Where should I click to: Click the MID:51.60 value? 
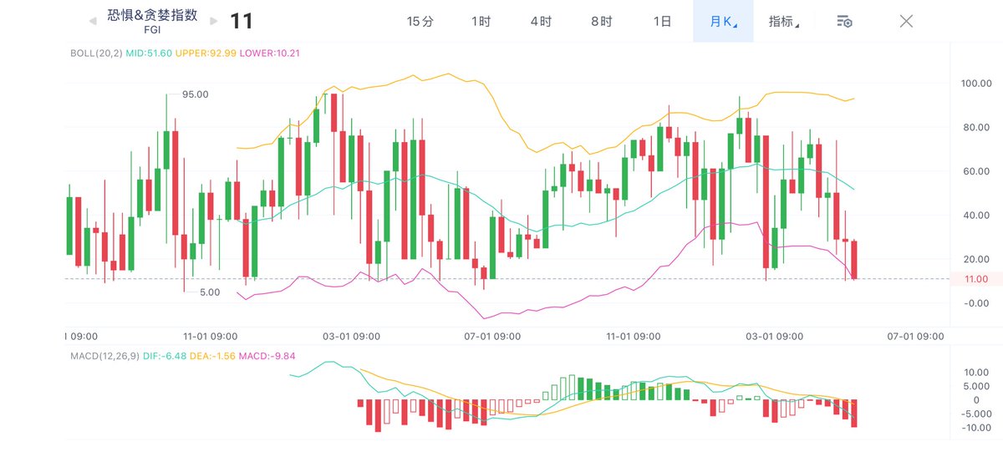pyautogui.click(x=149, y=53)
